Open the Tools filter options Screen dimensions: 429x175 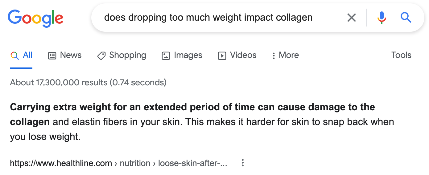pos(401,55)
